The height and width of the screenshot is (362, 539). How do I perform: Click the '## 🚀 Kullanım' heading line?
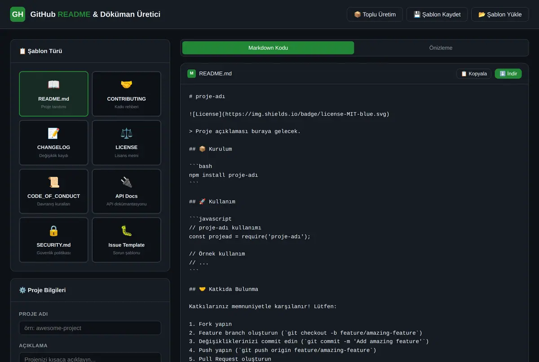[x=212, y=202]
